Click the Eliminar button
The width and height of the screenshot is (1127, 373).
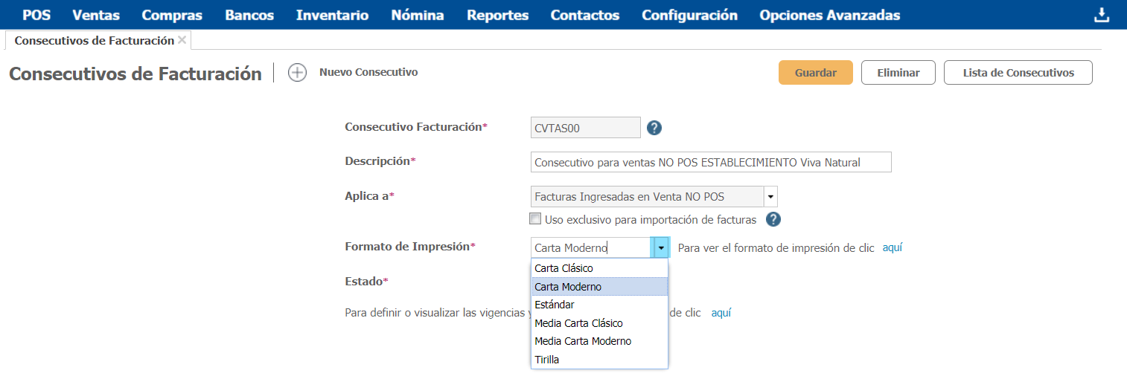click(x=898, y=73)
